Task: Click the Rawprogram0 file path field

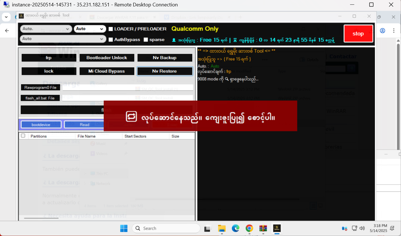Action: click(x=128, y=87)
